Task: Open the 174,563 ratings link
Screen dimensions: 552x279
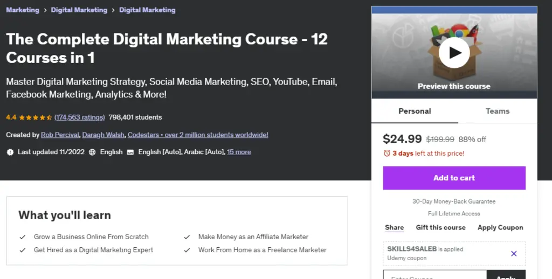Action: (x=80, y=117)
